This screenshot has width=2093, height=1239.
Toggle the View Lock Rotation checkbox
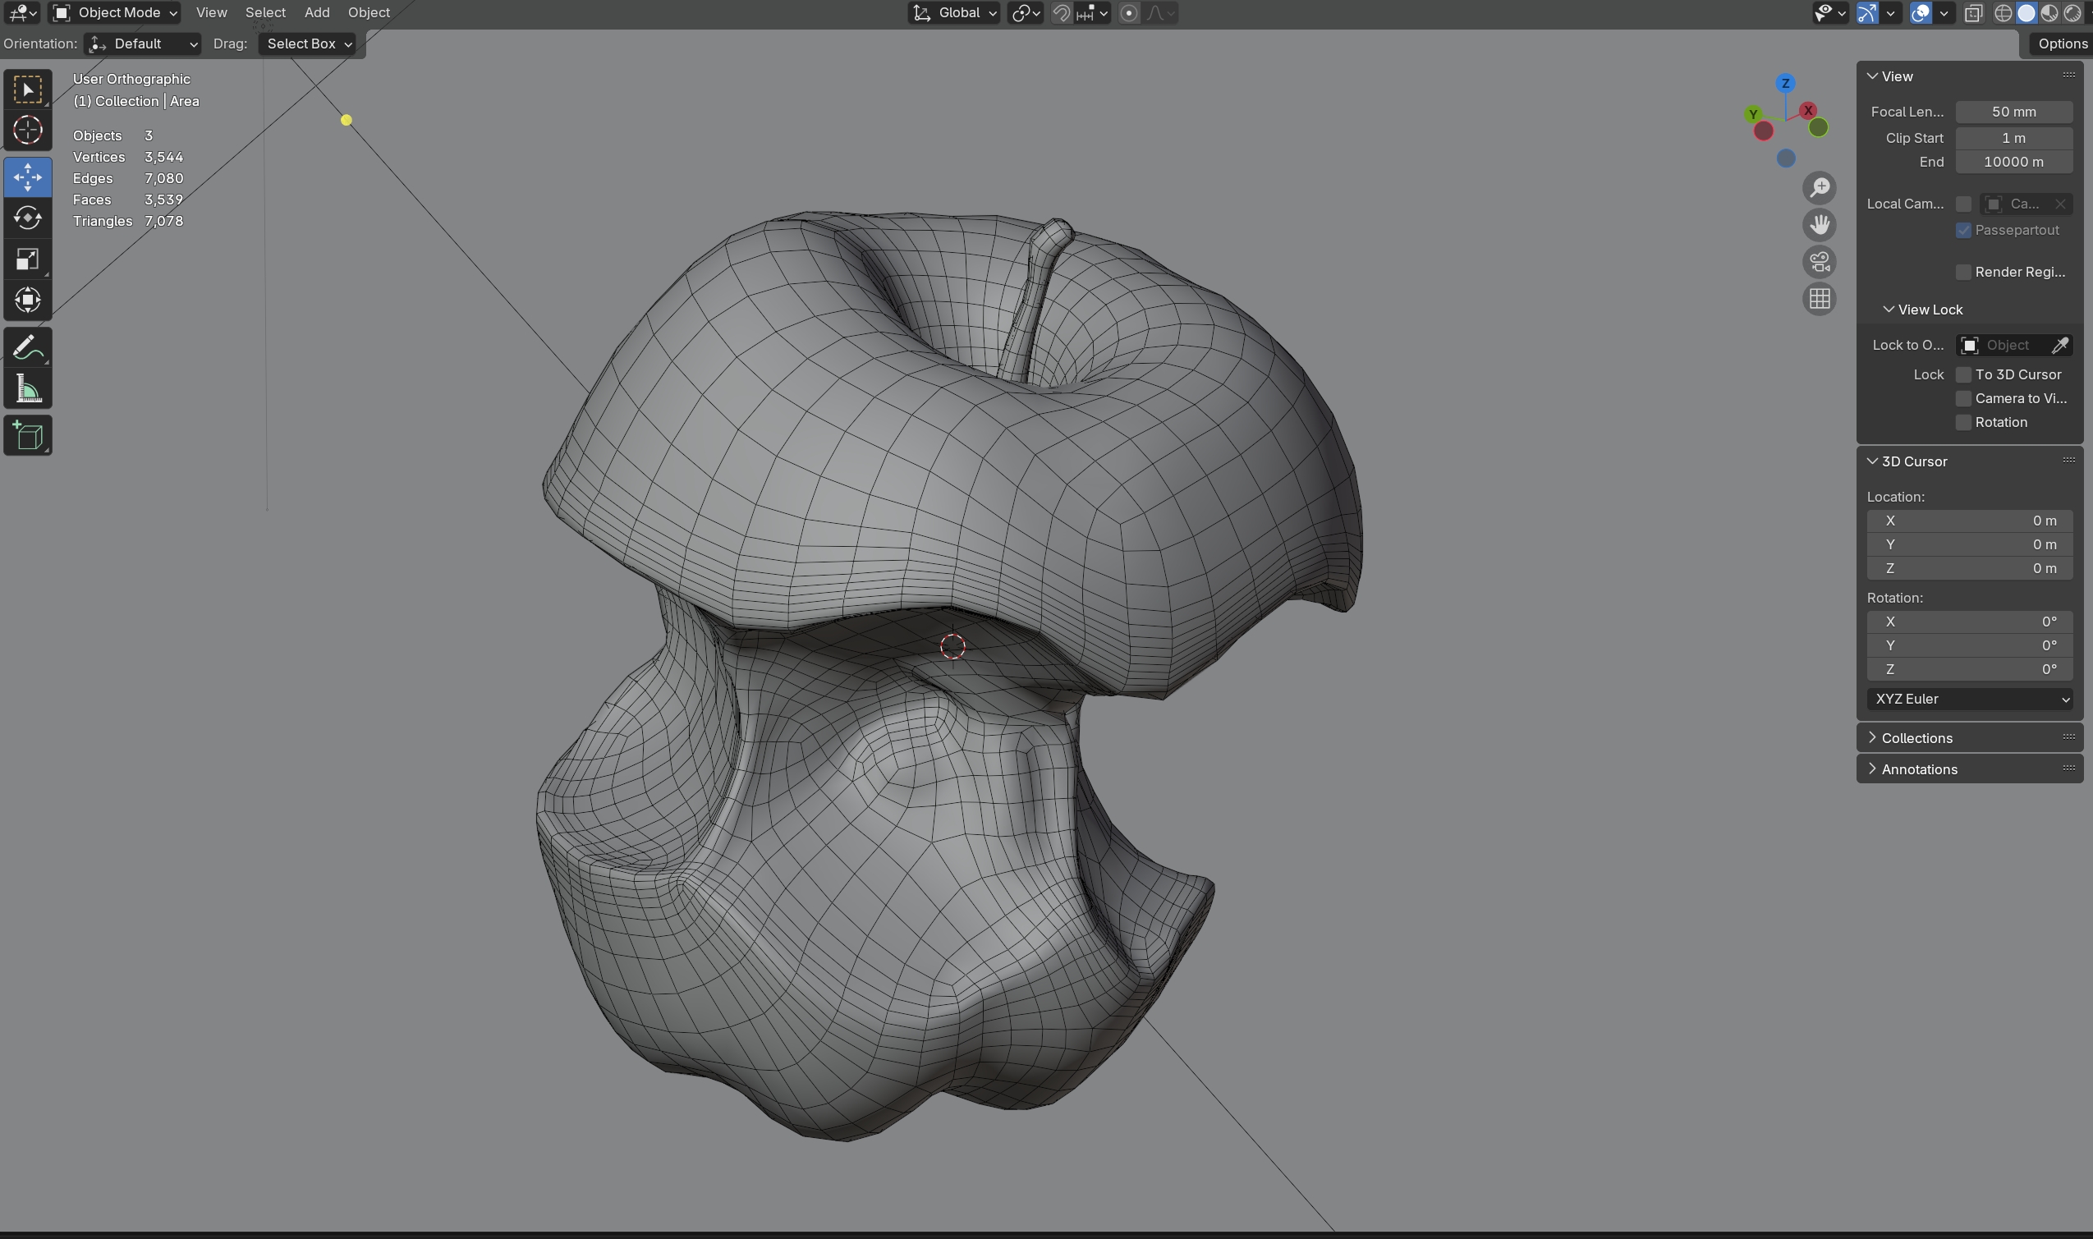pos(1963,423)
